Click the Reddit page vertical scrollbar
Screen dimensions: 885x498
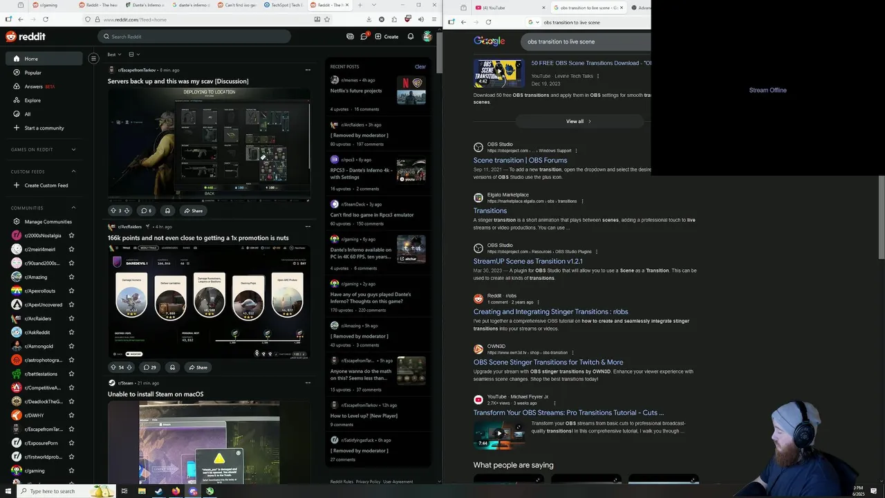tap(439, 52)
